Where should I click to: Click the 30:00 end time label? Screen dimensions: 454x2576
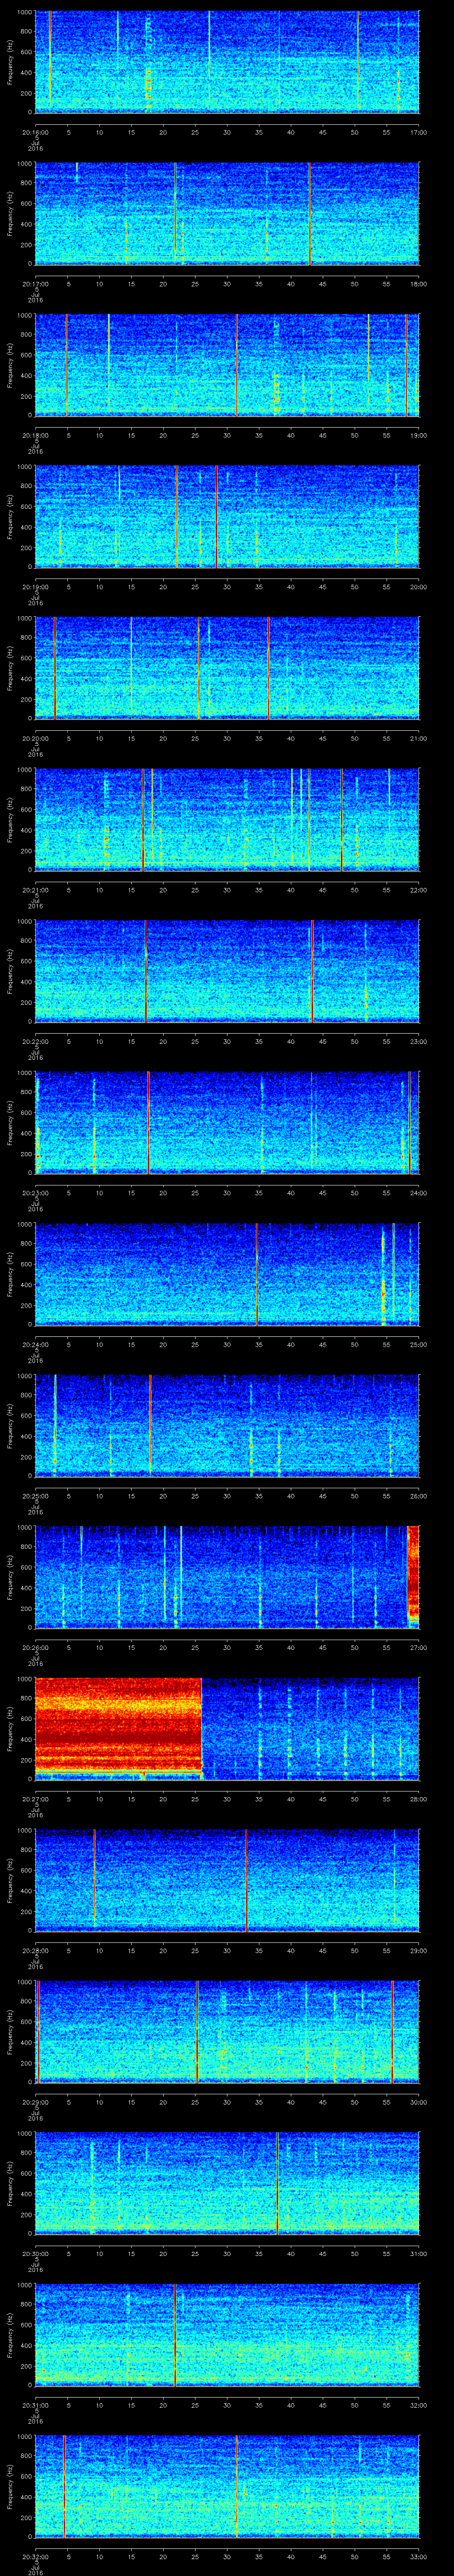click(418, 2102)
